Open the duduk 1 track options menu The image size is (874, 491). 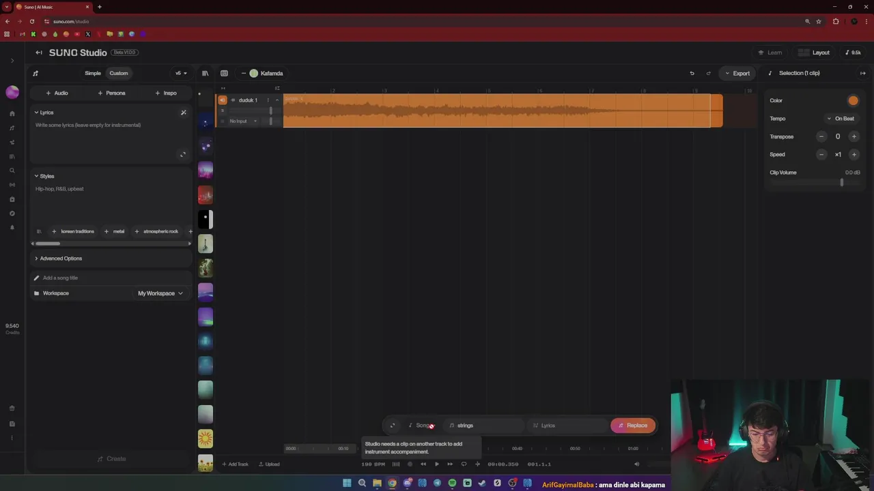268,100
